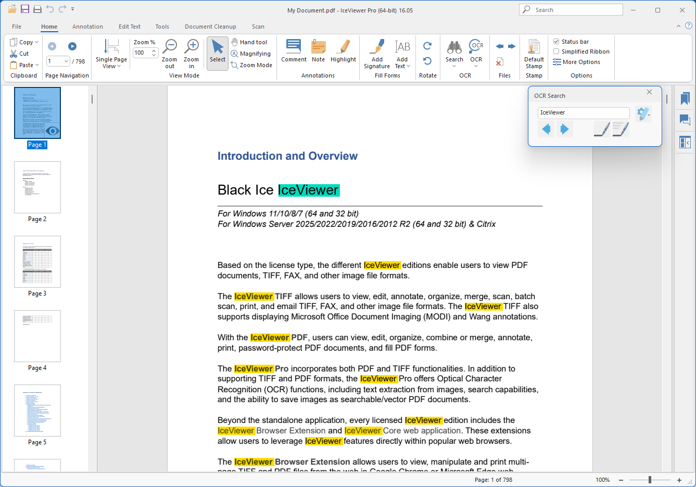
Task: Decrease zoom with status bar minus button
Action: (621, 480)
